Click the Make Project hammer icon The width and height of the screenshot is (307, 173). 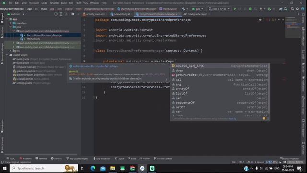[183, 9]
